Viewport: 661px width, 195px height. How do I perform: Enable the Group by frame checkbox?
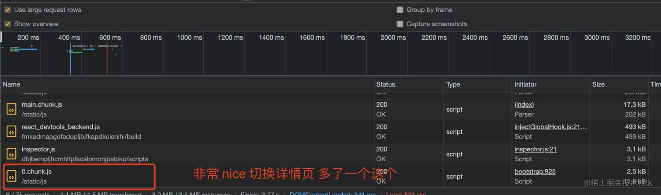click(400, 10)
